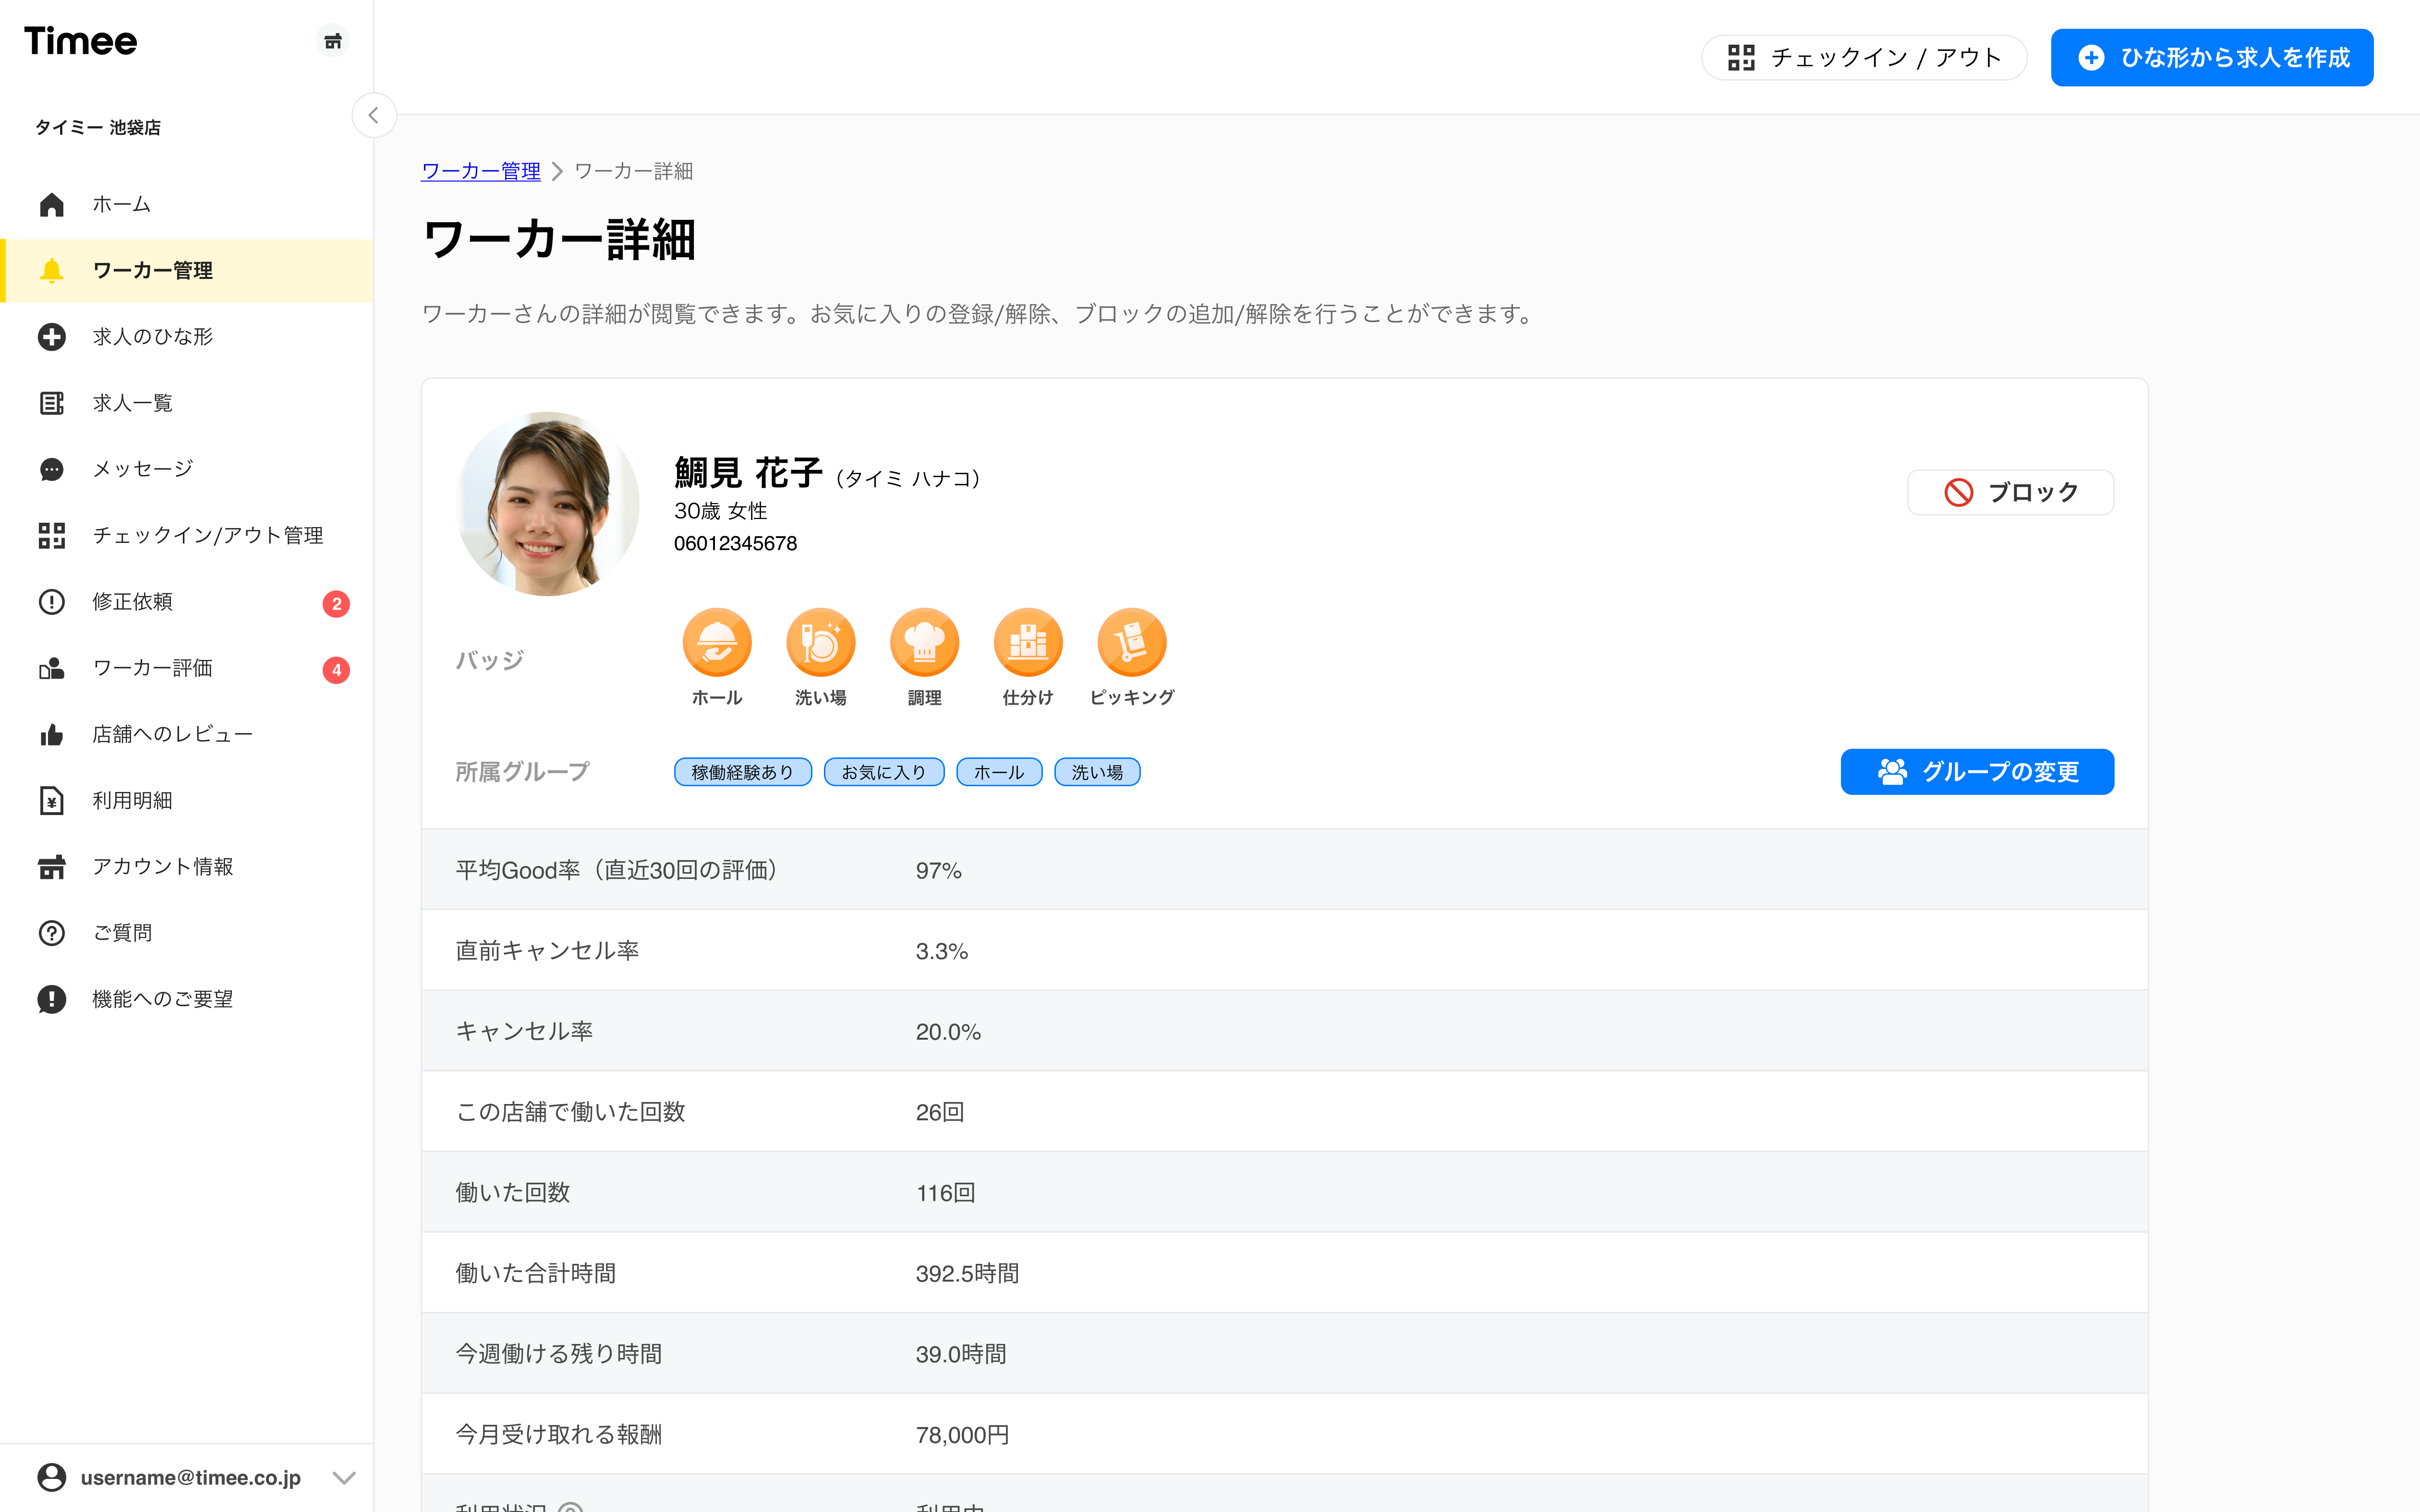The width and height of the screenshot is (2420, 1512).
Task: Click the ホール group tag
Action: tap(999, 772)
